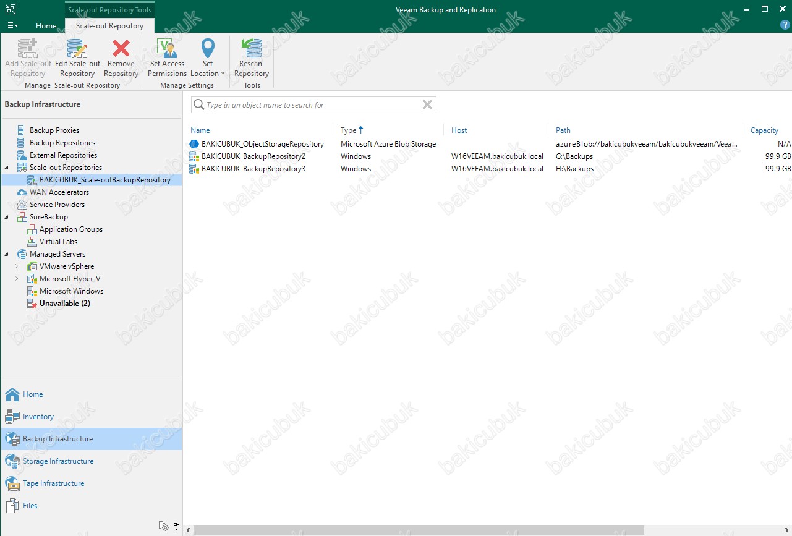The image size is (792, 536).
Task: Collapse the Scale-out Repositories node
Action: 7,168
